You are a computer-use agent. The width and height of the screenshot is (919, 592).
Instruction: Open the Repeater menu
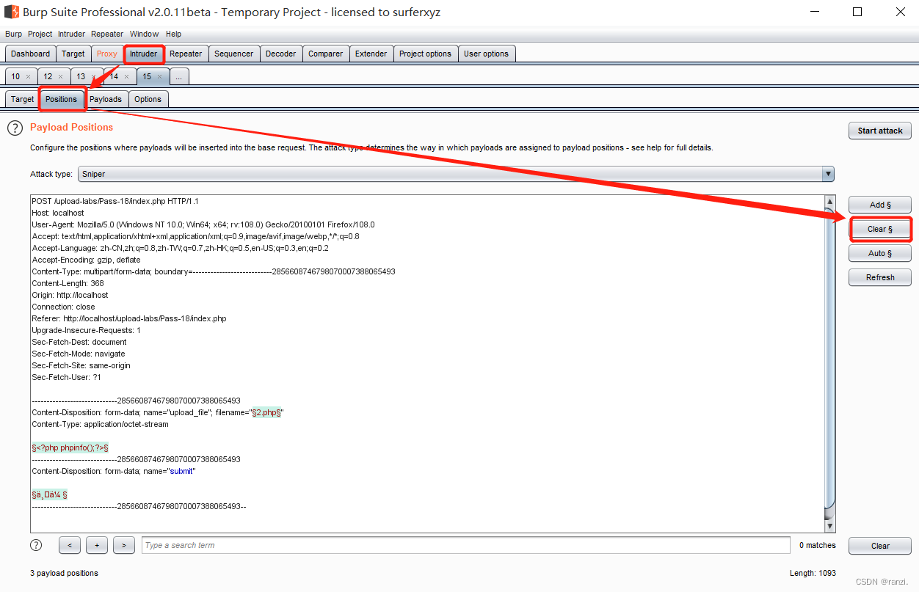point(109,34)
